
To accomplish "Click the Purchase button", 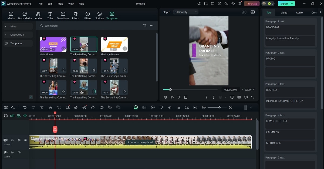I will [x=252, y=4].
